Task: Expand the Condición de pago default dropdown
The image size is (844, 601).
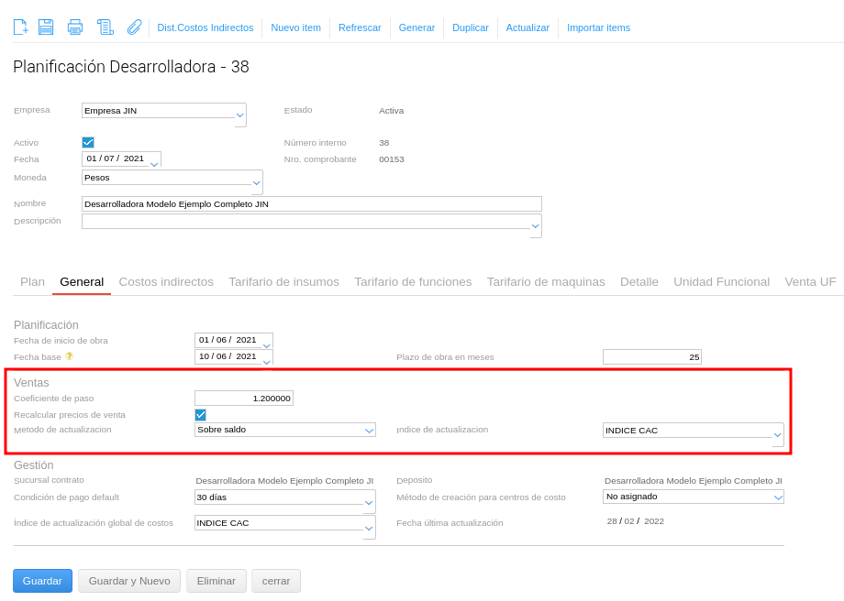Action: coord(369,501)
